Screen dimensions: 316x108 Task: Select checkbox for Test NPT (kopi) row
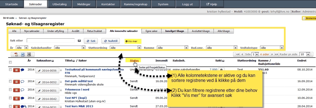[x=11, y=98]
